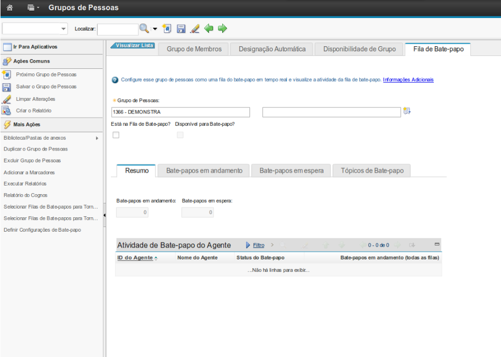Click the search magnifier icon beside Localizar

pyautogui.click(x=144, y=28)
